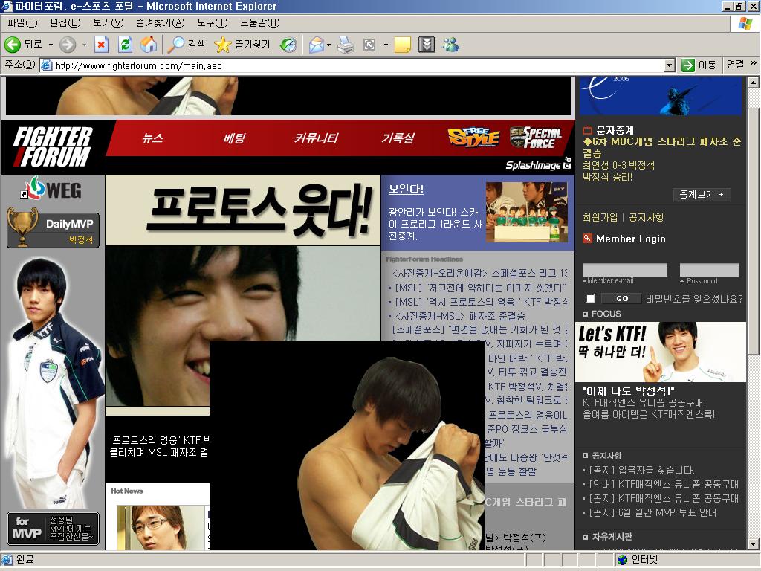761x571 pixels.
Task: Open the 검색 search toolbar button
Action: 187,45
